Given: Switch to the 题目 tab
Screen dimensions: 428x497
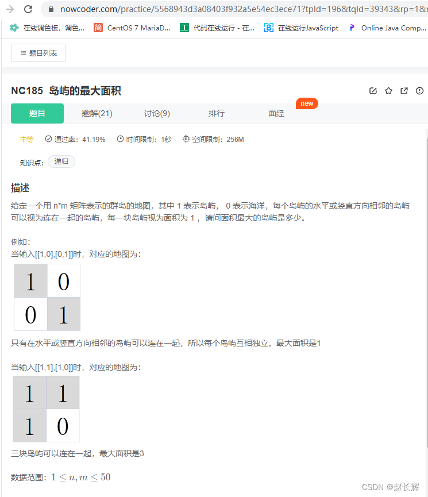Looking at the screenshot, I should 37,113.
